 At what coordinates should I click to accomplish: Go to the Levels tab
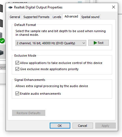tap(57, 17)
